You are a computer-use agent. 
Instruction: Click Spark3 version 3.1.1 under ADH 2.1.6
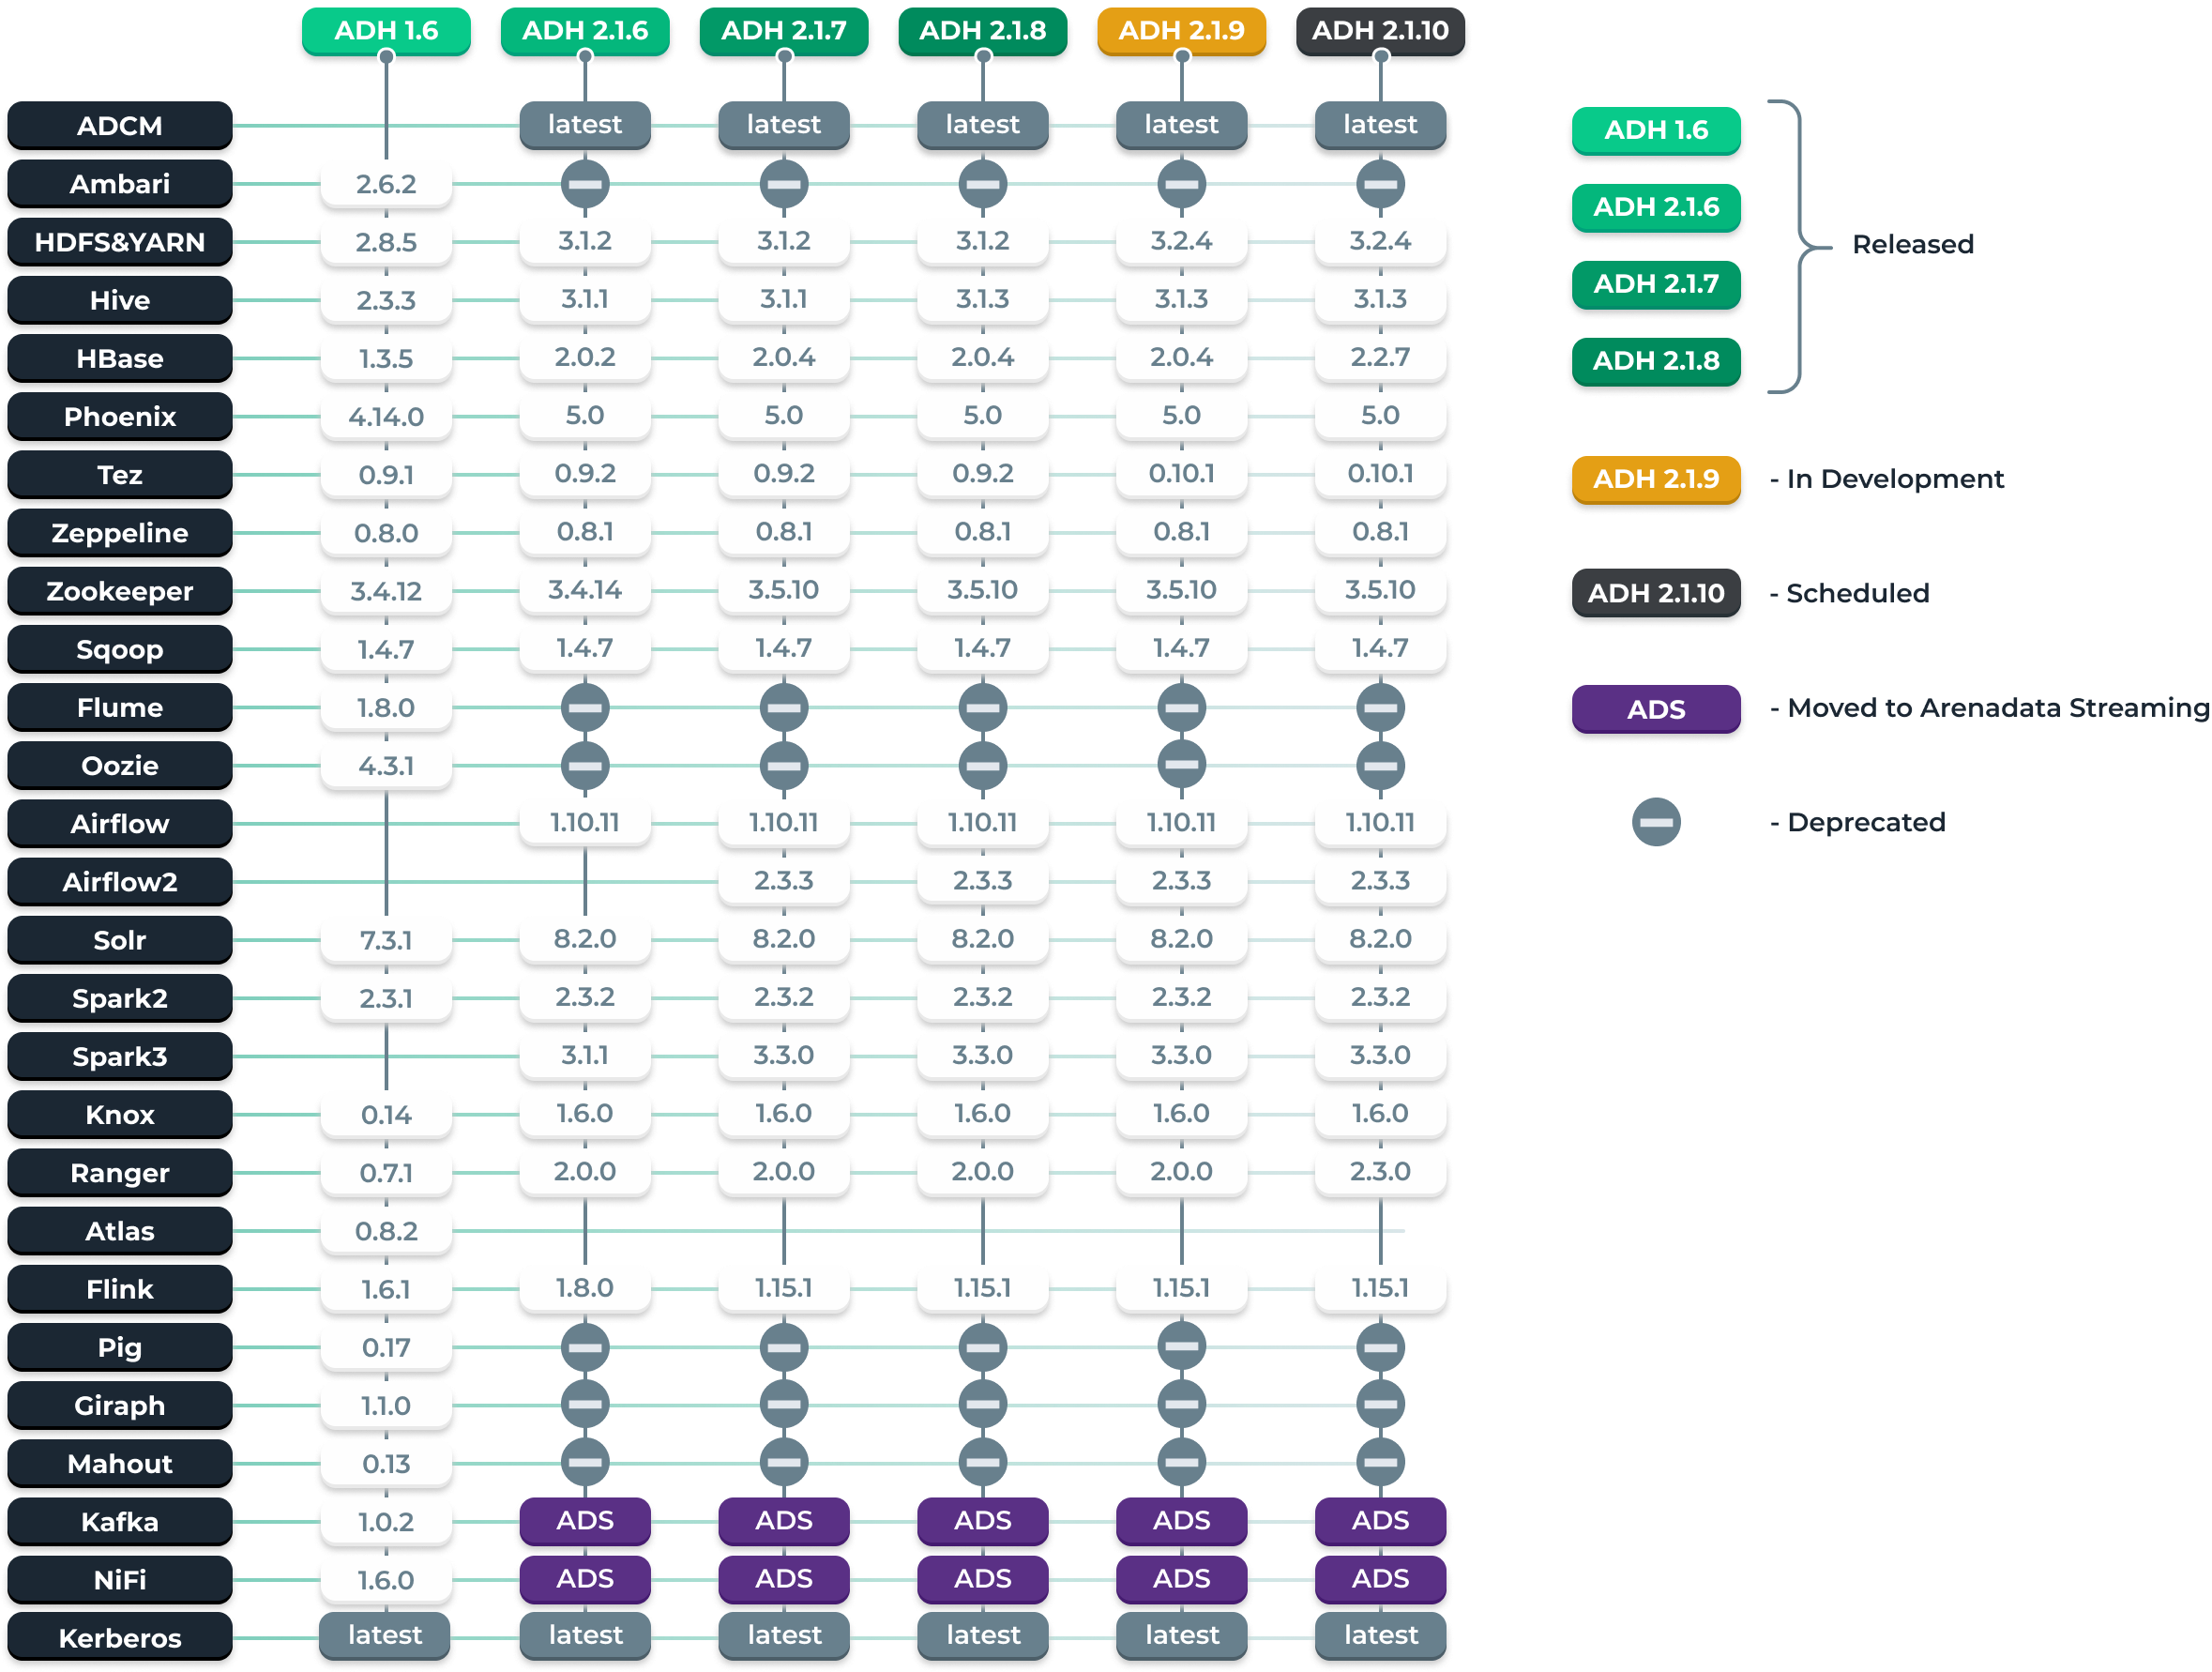pos(585,1055)
